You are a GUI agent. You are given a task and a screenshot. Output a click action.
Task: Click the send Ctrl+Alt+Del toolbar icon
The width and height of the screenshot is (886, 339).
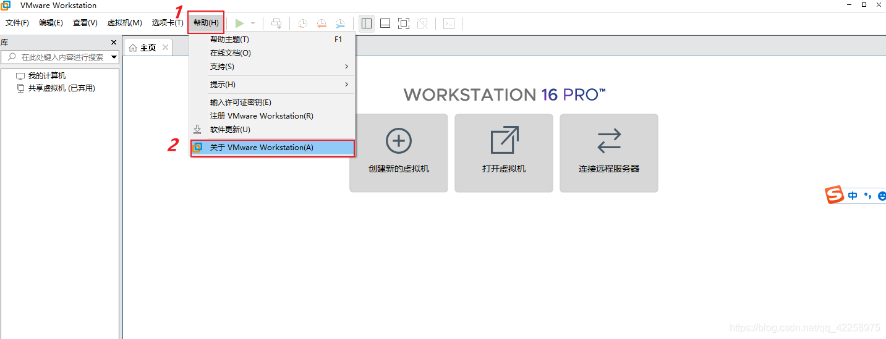[276, 23]
